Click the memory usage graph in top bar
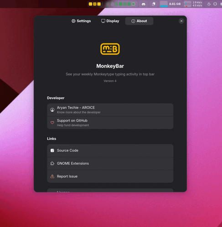Screen dimensions: 222x227 pyautogui.click(x=164, y=4)
